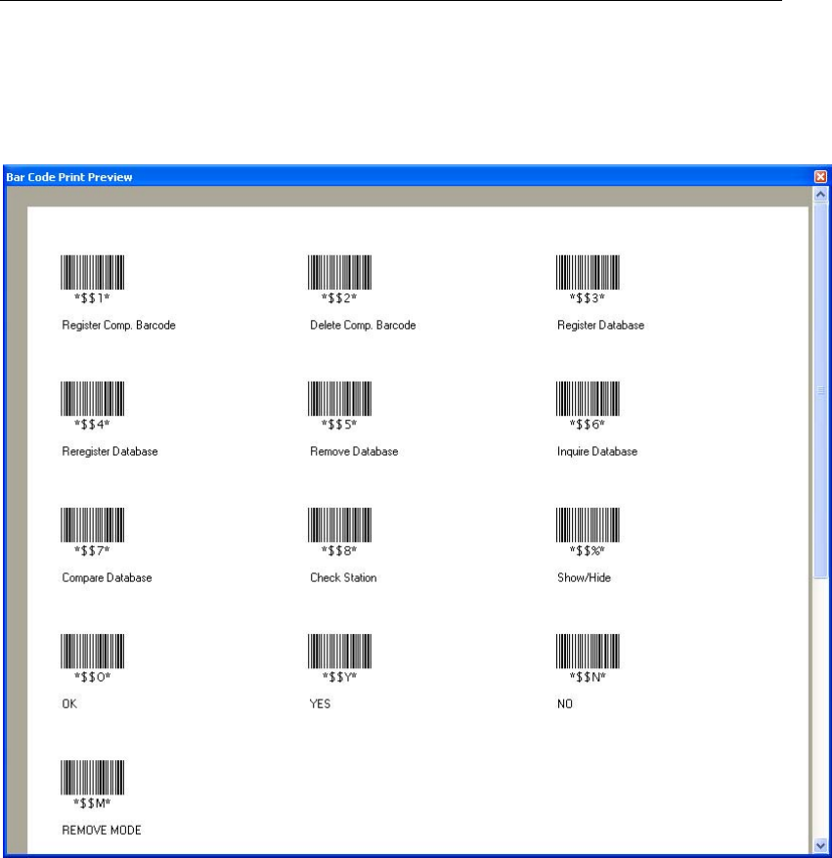Click the *$$4* barcode image
This screenshot has height=858, width=832.
[92, 398]
